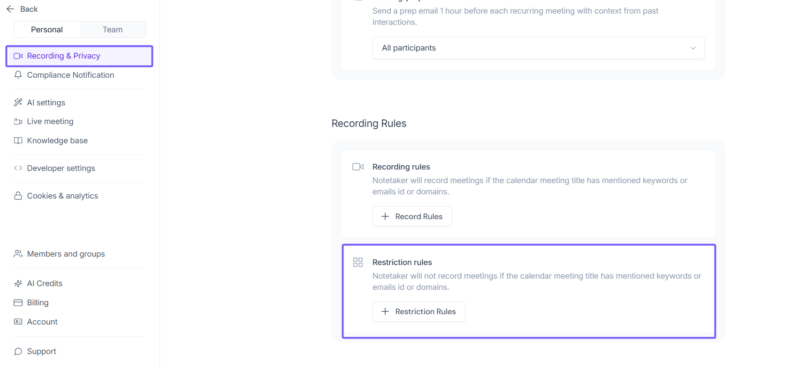Viewport: 791px width, 369px height.
Task: Click the Cookies & analytics lock icon
Action: (18, 196)
